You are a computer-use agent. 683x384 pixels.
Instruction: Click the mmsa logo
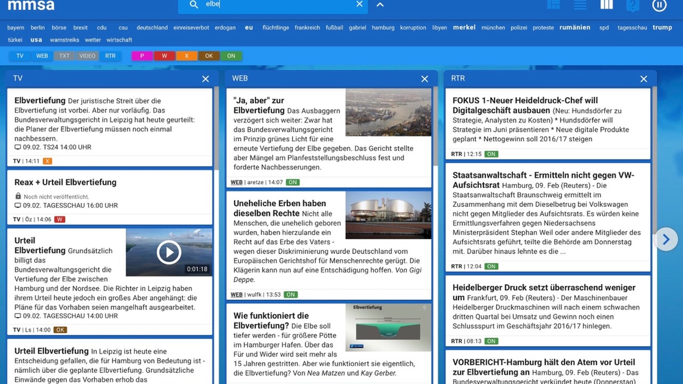[x=30, y=5]
